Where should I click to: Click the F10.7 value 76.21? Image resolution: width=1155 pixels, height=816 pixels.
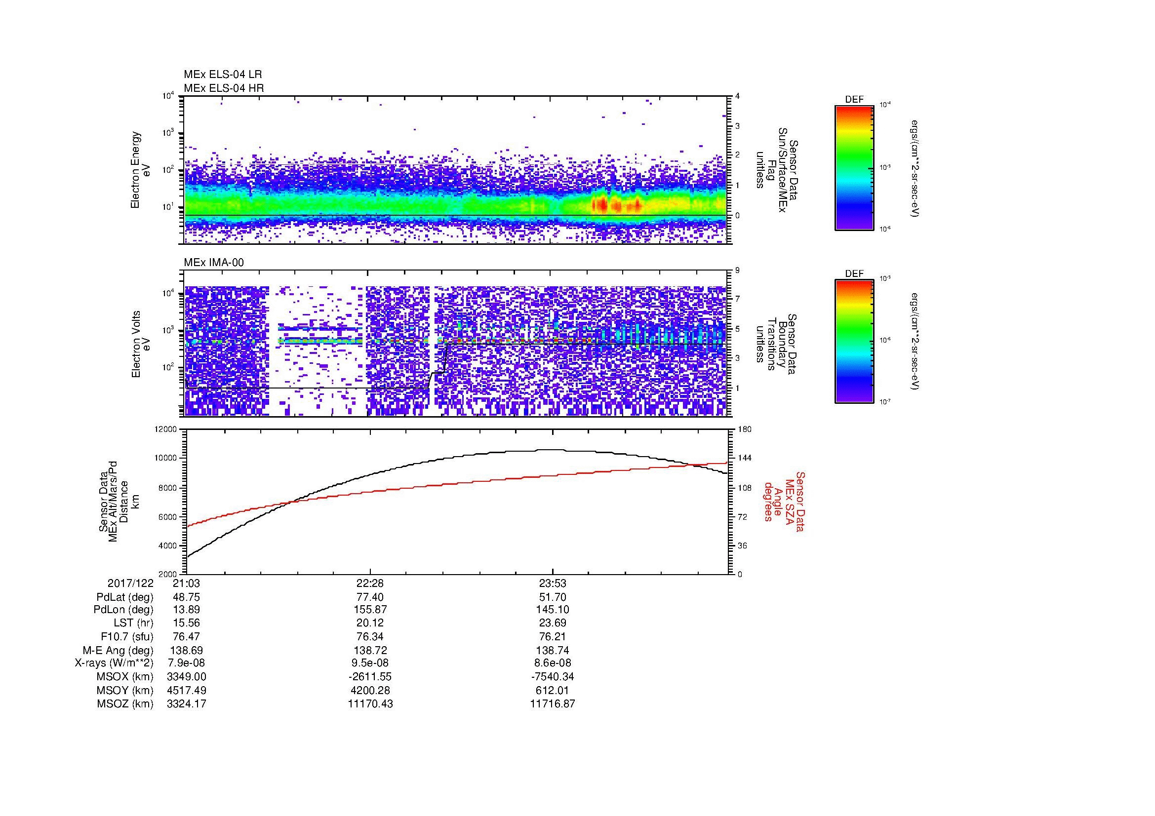553,636
